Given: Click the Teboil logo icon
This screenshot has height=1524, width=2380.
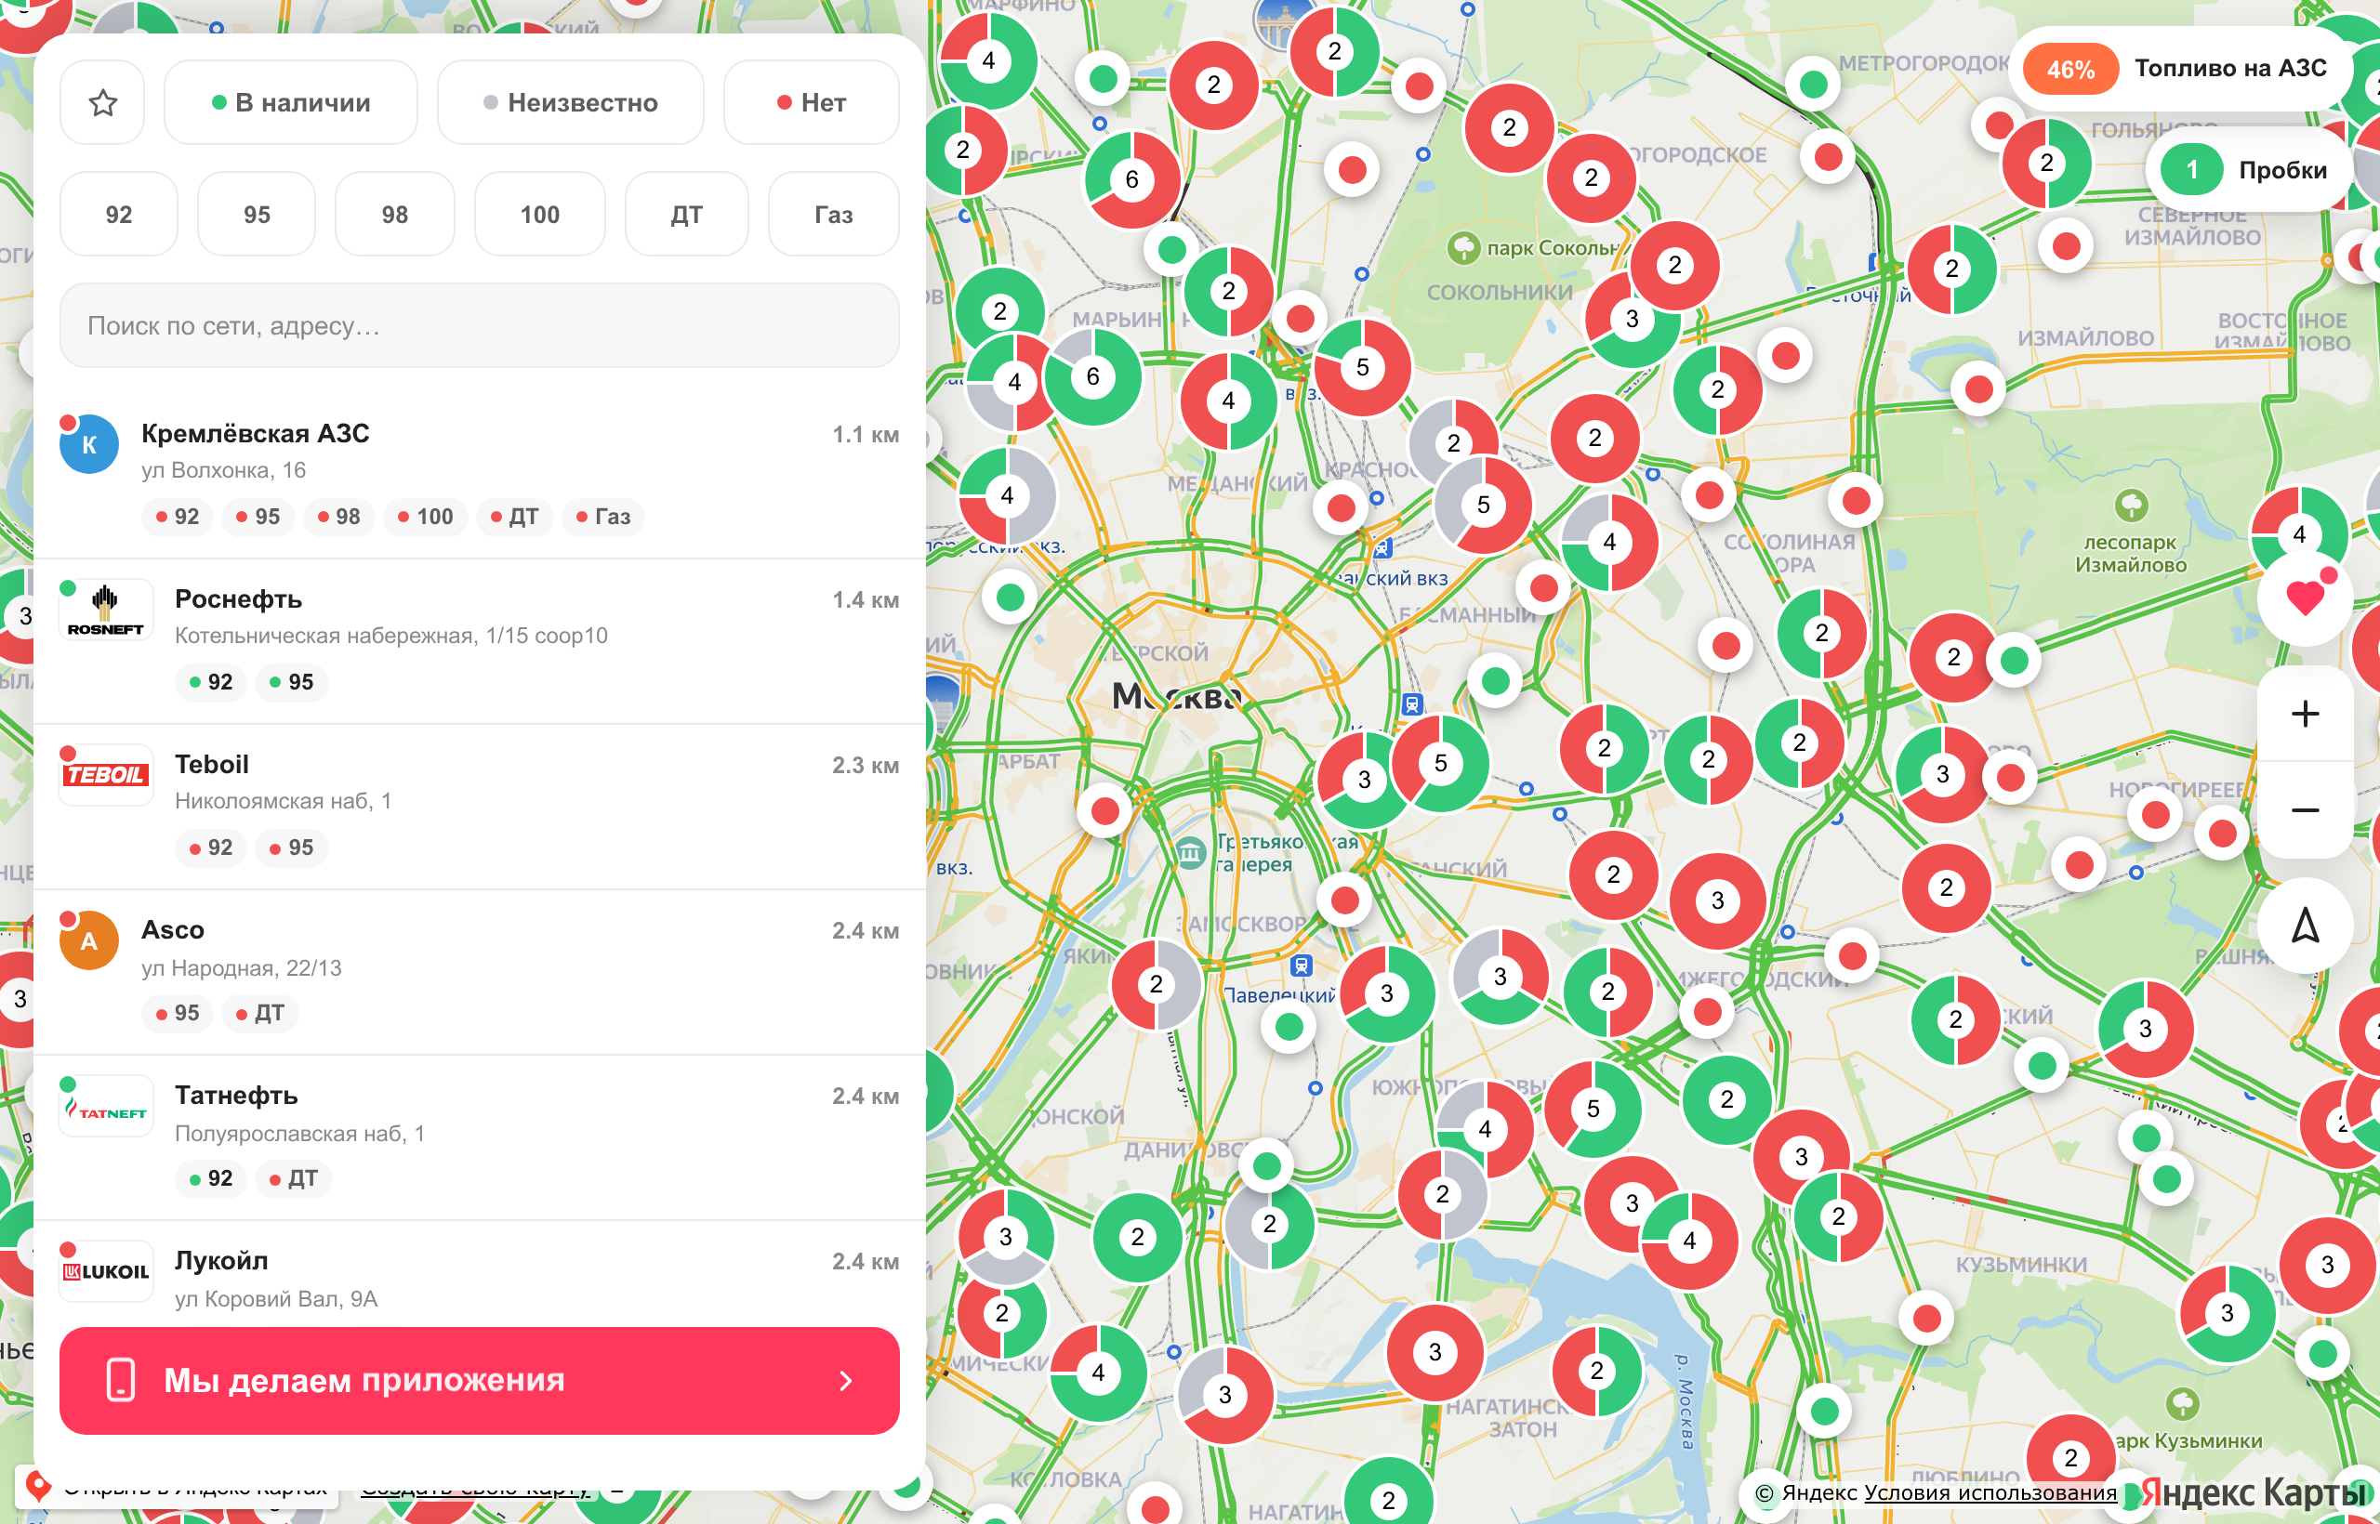Looking at the screenshot, I should [106, 775].
